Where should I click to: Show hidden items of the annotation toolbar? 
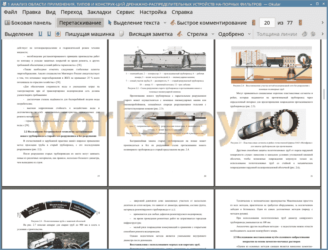click(x=322, y=34)
